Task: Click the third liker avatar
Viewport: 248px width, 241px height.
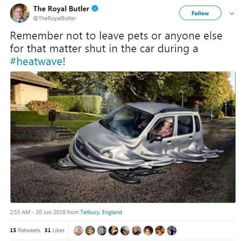Action: point(102,230)
